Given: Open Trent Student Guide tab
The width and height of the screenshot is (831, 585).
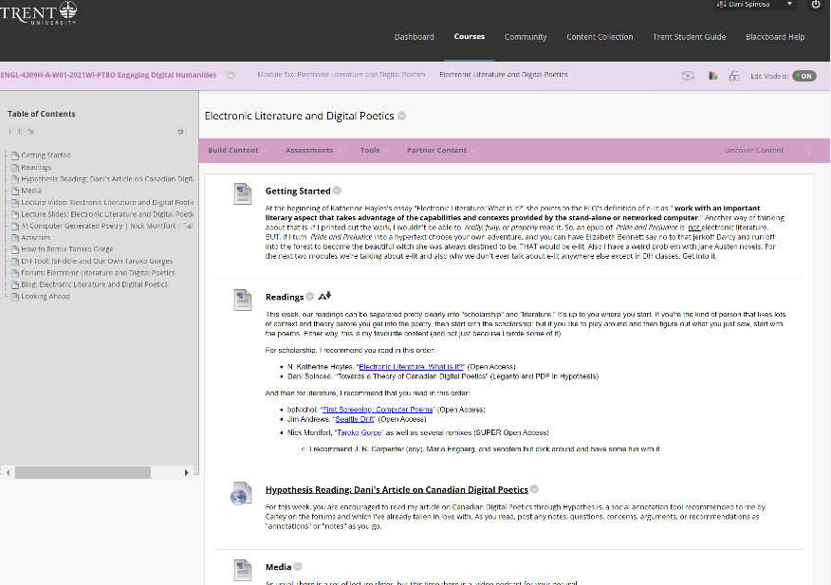Looking at the screenshot, I should coord(689,37).
